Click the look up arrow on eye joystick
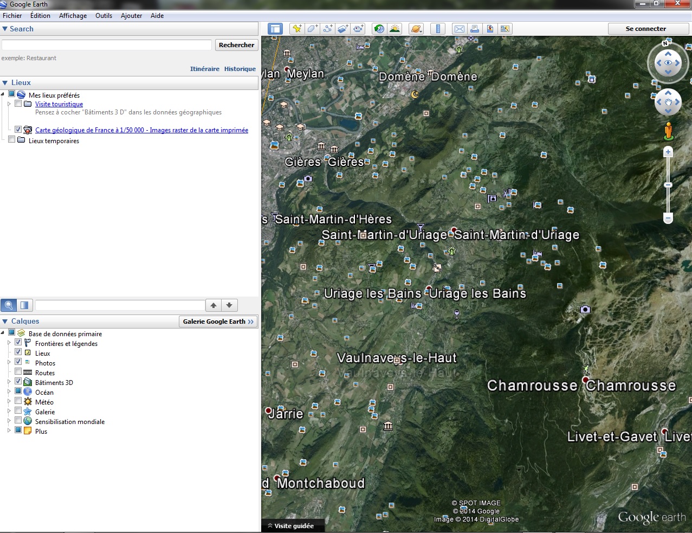This screenshot has width=692, height=533. coord(668,54)
